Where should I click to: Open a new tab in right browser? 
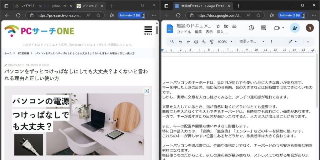[238, 6]
